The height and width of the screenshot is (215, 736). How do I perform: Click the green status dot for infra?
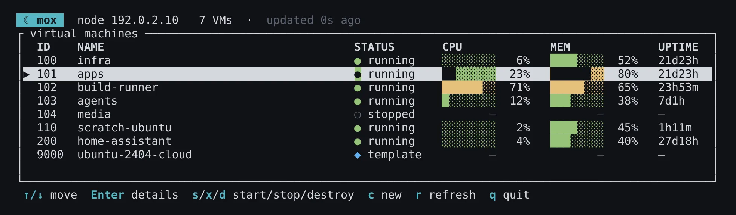click(358, 61)
